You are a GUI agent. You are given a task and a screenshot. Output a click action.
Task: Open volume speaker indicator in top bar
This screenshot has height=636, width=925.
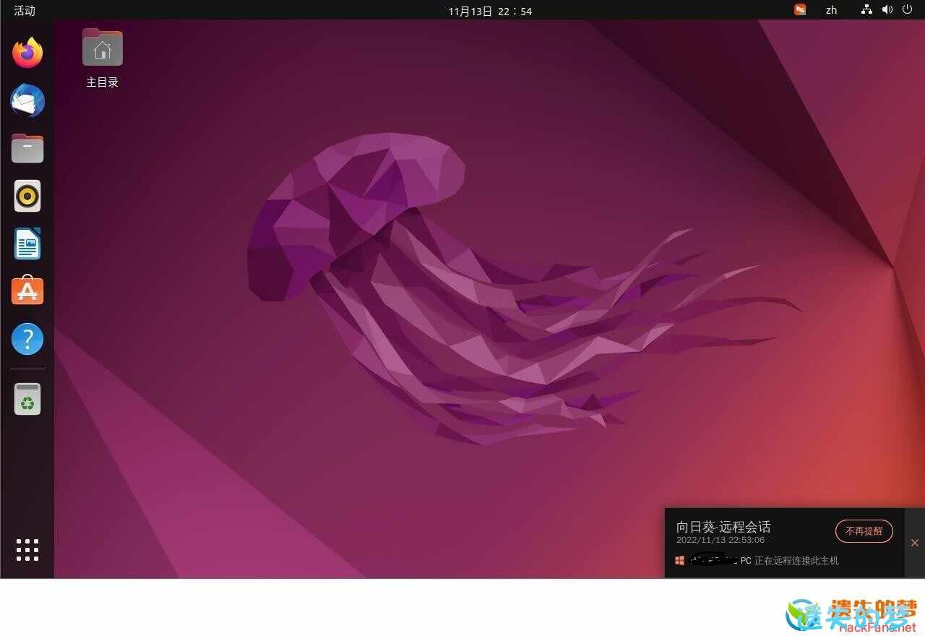point(887,9)
